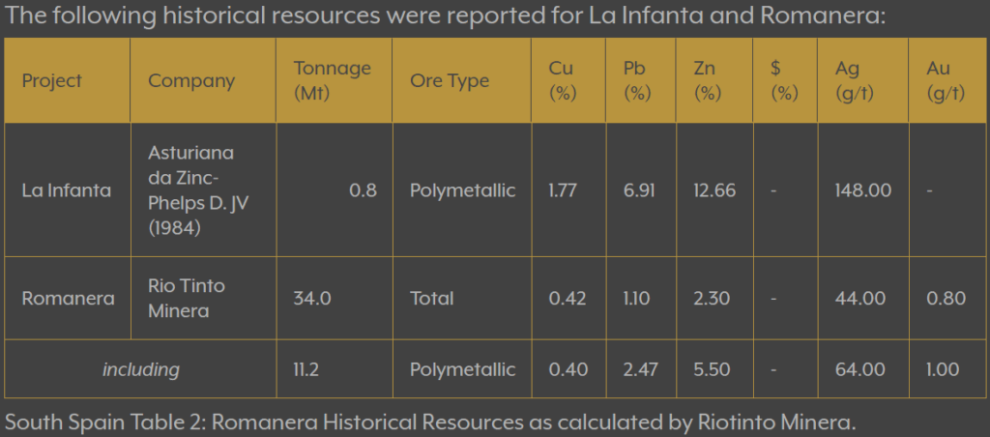Click the South Spain Table 2 caption

(430, 422)
